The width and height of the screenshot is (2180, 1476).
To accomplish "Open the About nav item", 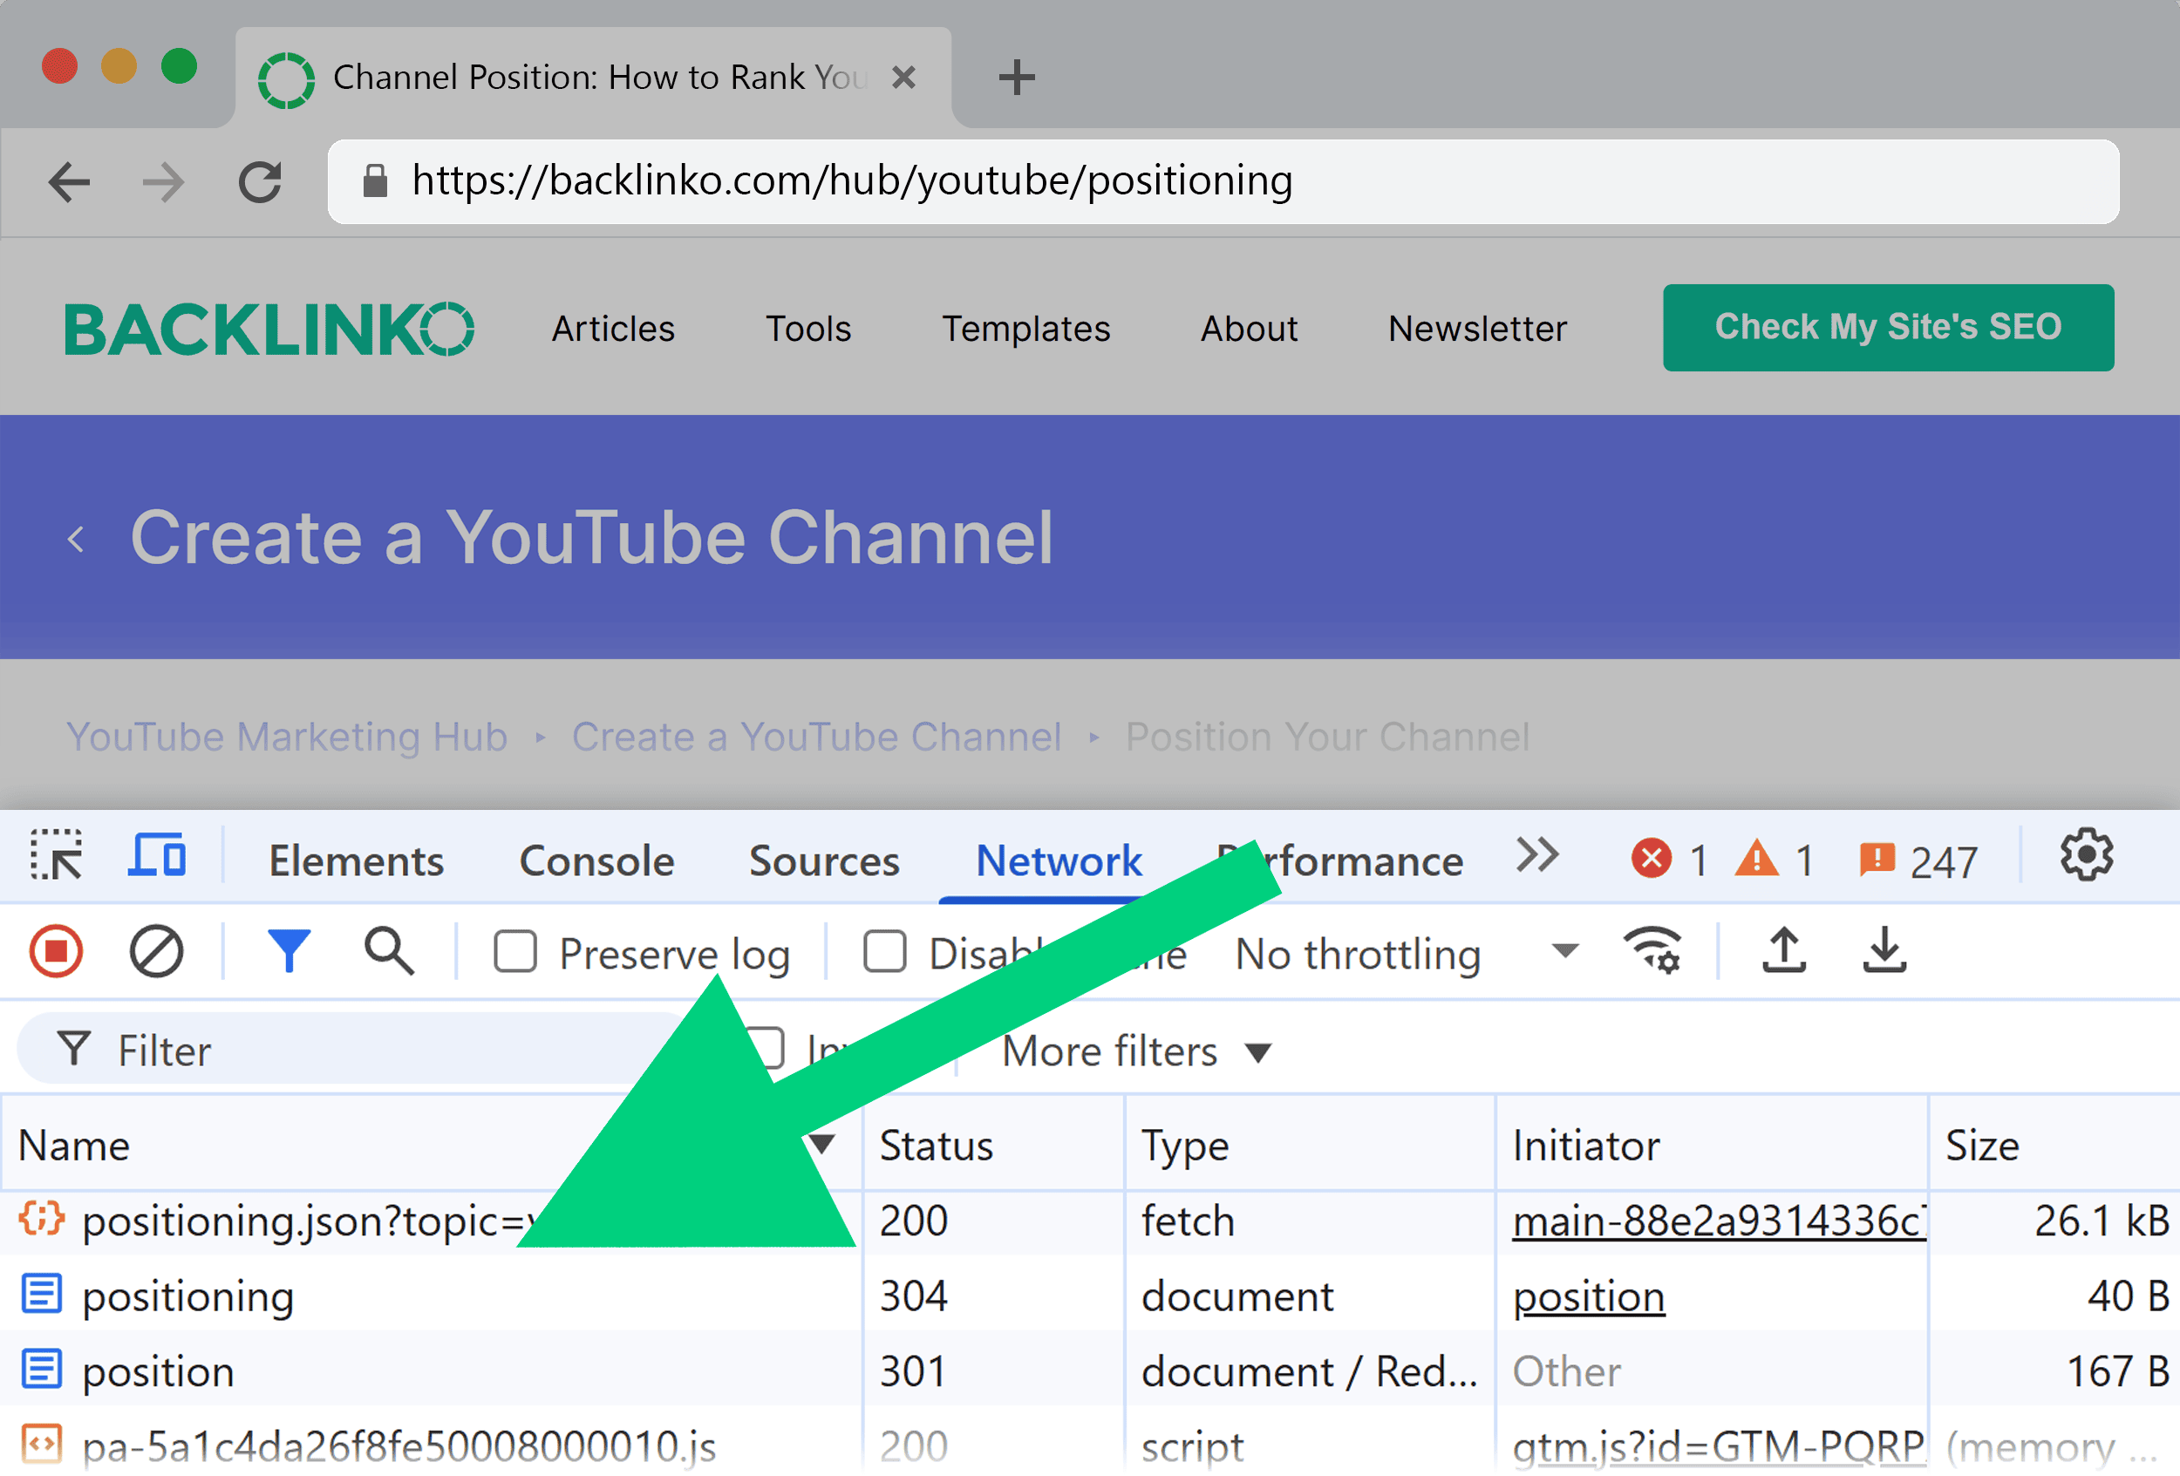I will [x=1249, y=330].
